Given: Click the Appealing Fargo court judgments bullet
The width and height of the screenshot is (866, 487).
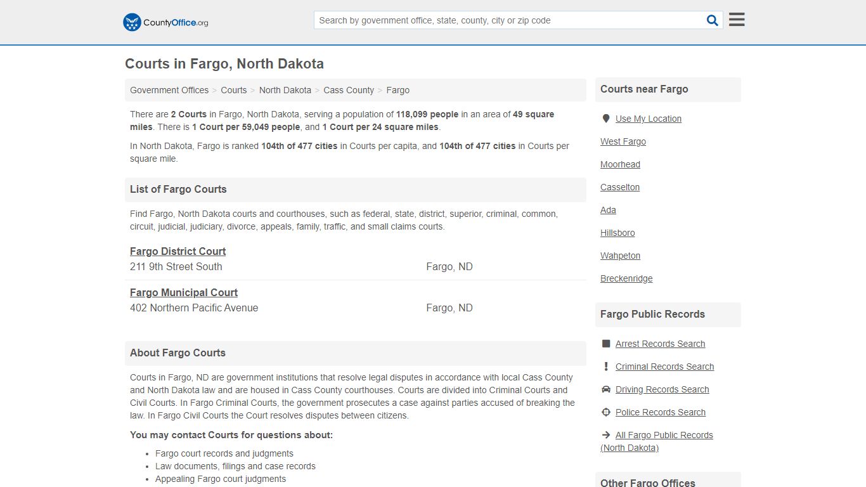Looking at the screenshot, I should (x=221, y=479).
